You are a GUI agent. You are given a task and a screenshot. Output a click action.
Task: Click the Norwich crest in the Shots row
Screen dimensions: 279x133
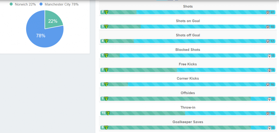[x=106, y=12]
